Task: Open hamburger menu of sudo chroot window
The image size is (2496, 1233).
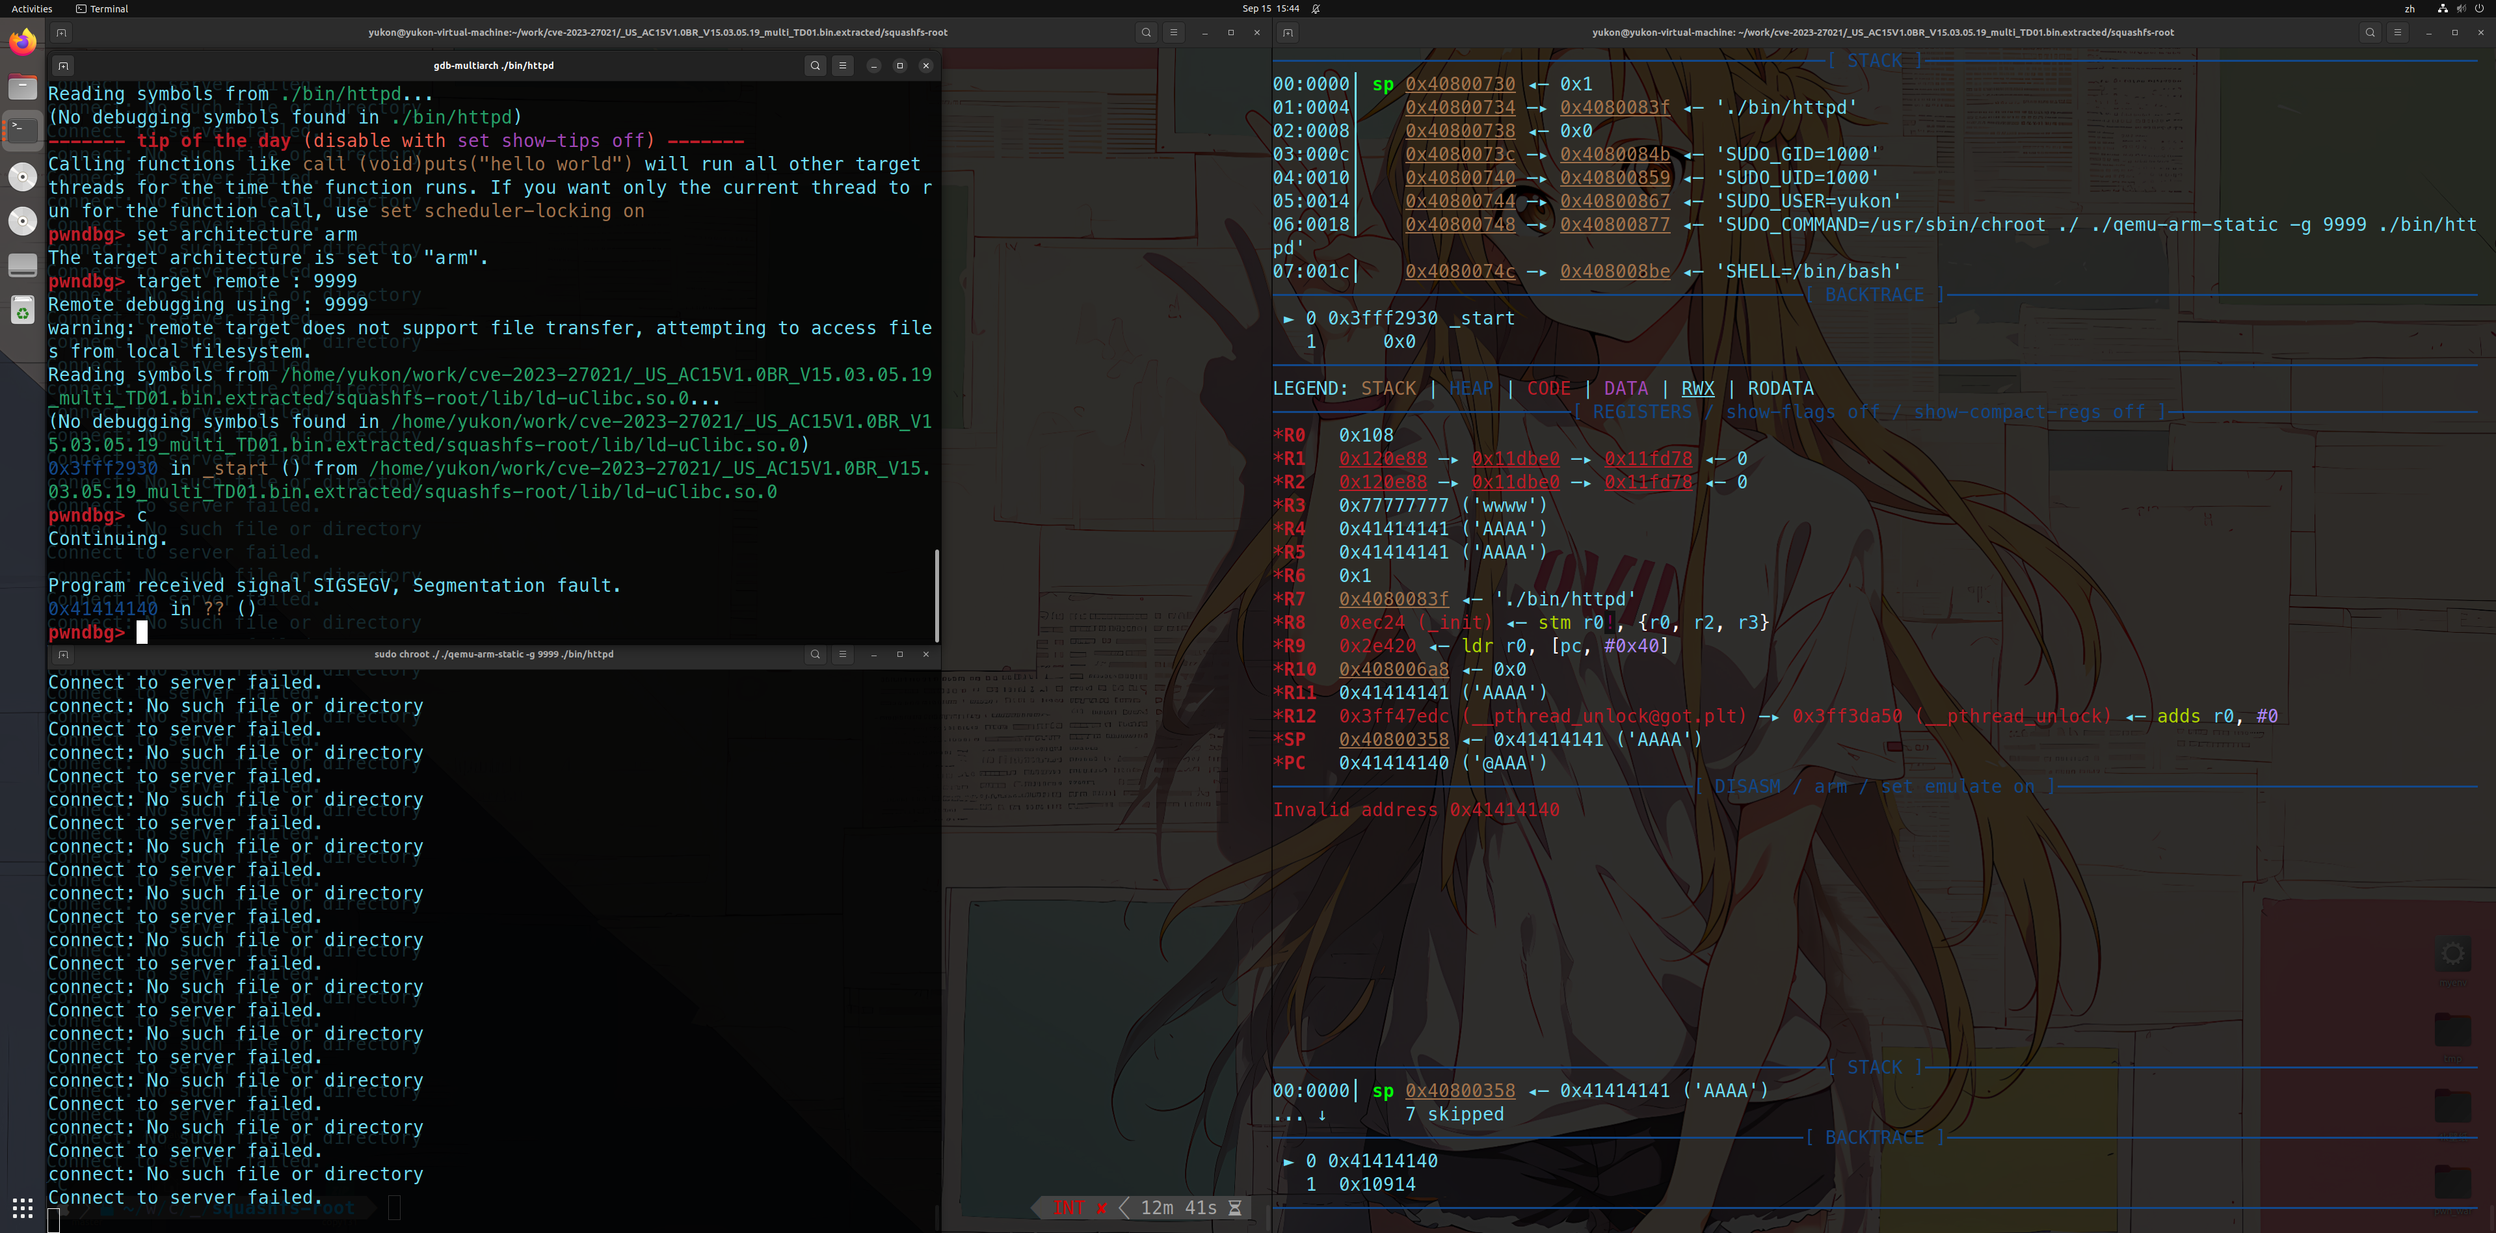Action: point(842,654)
